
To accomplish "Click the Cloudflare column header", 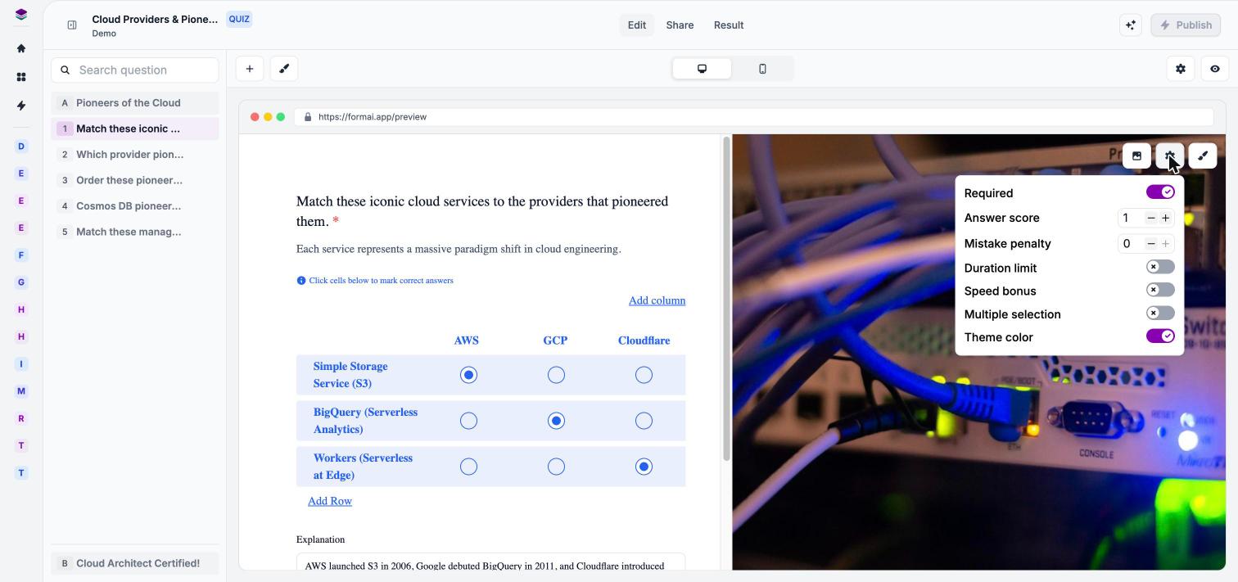I will point(644,341).
